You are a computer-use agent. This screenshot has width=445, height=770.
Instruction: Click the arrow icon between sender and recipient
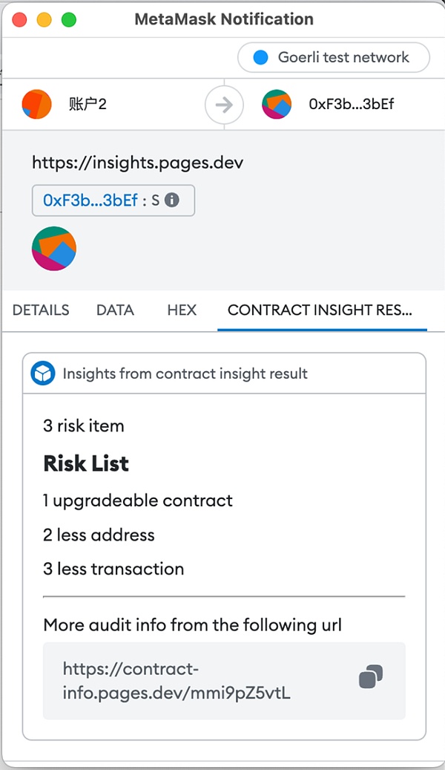223,105
